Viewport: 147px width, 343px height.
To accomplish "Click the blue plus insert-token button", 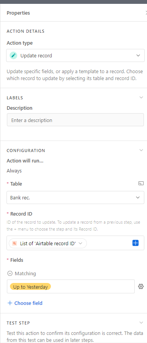I will [136, 243].
